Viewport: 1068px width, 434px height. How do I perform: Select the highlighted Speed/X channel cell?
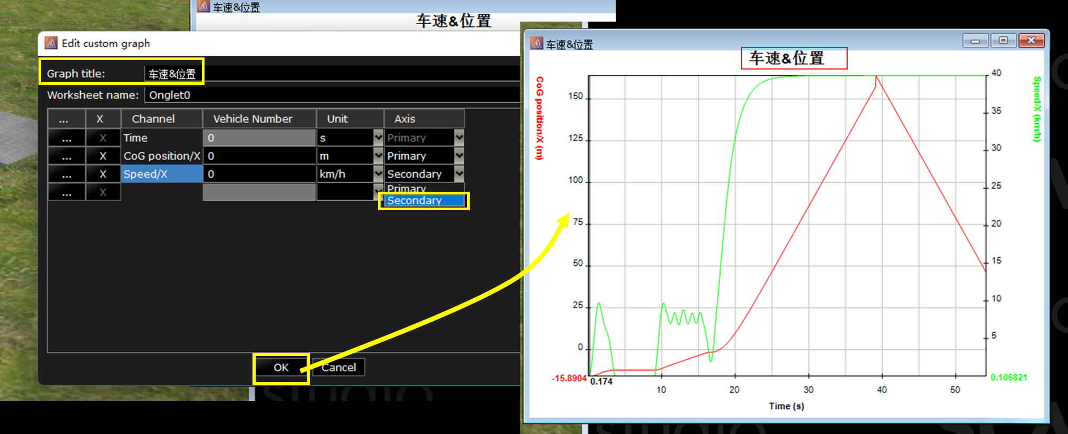pos(162,174)
